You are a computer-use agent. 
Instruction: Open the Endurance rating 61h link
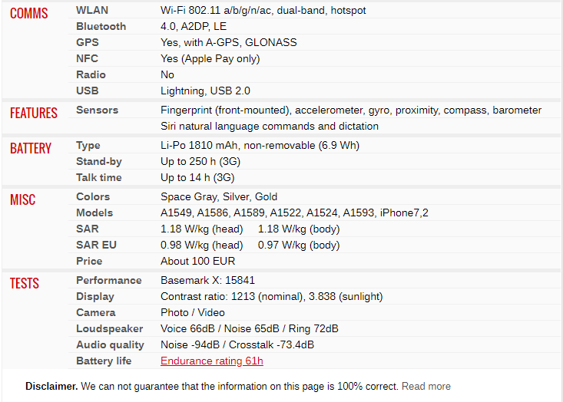pos(212,361)
